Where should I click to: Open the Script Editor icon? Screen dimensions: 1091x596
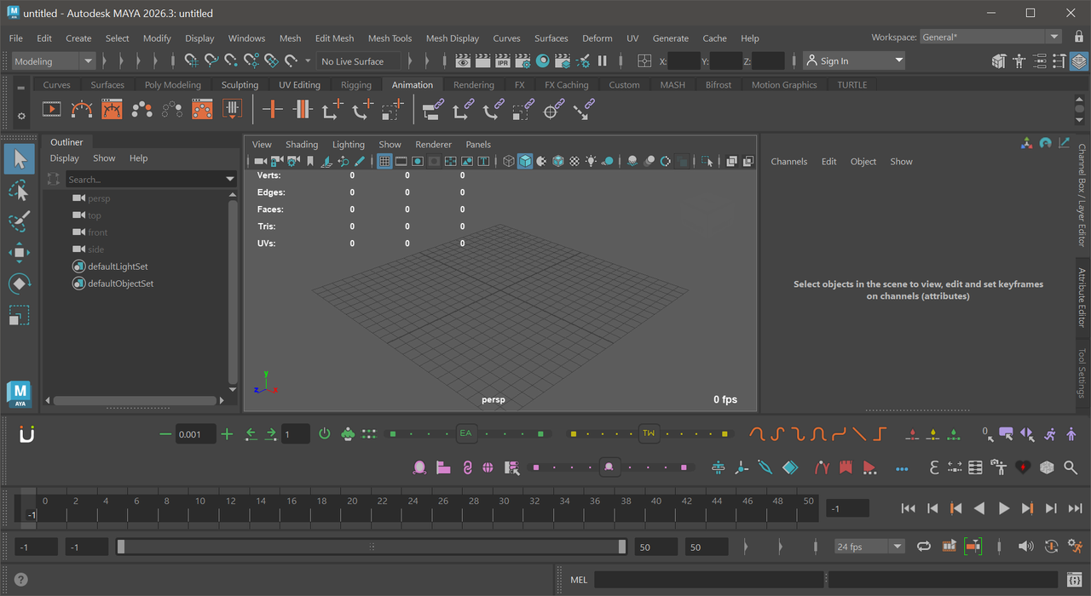click(1076, 580)
